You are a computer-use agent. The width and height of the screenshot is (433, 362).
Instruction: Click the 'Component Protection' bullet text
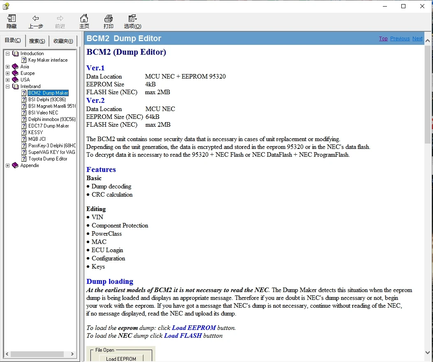point(120,225)
